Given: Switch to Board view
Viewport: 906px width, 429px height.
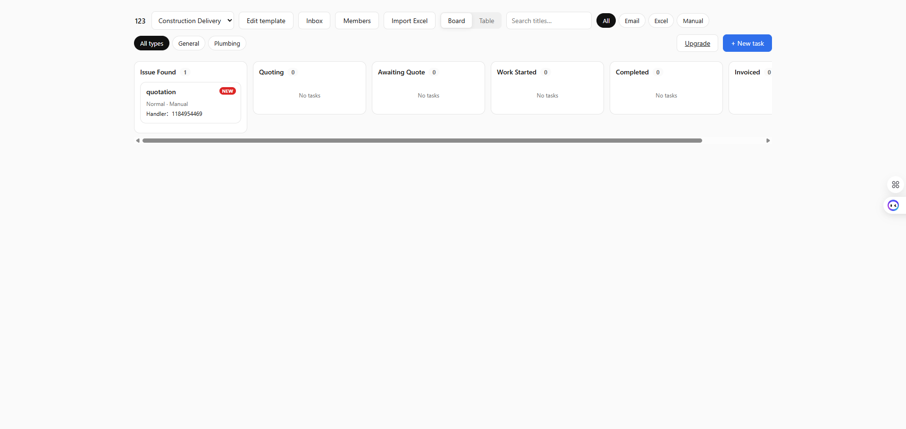Looking at the screenshot, I should pos(456,21).
